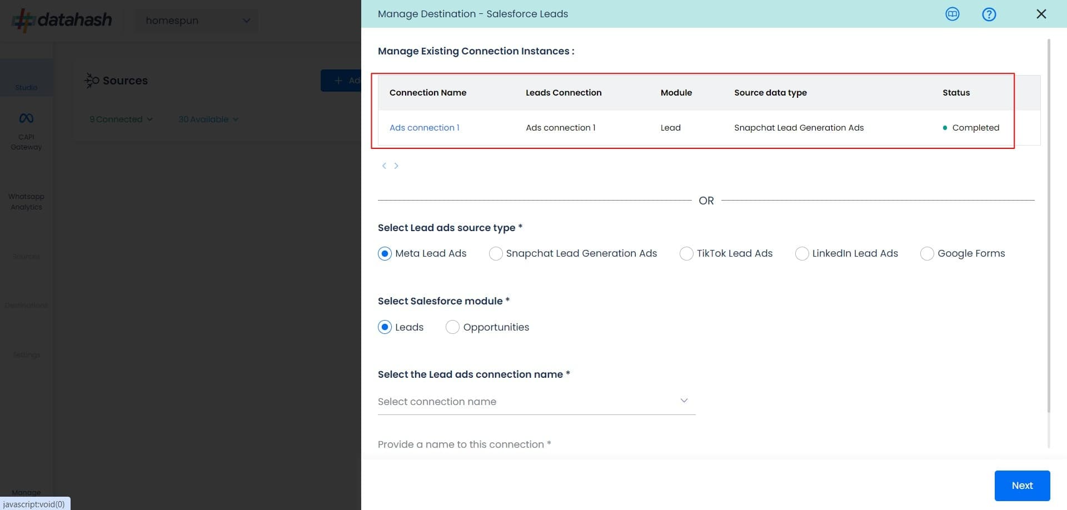This screenshot has width=1067, height=510.
Task: Click the datahash logo
Action: click(62, 20)
